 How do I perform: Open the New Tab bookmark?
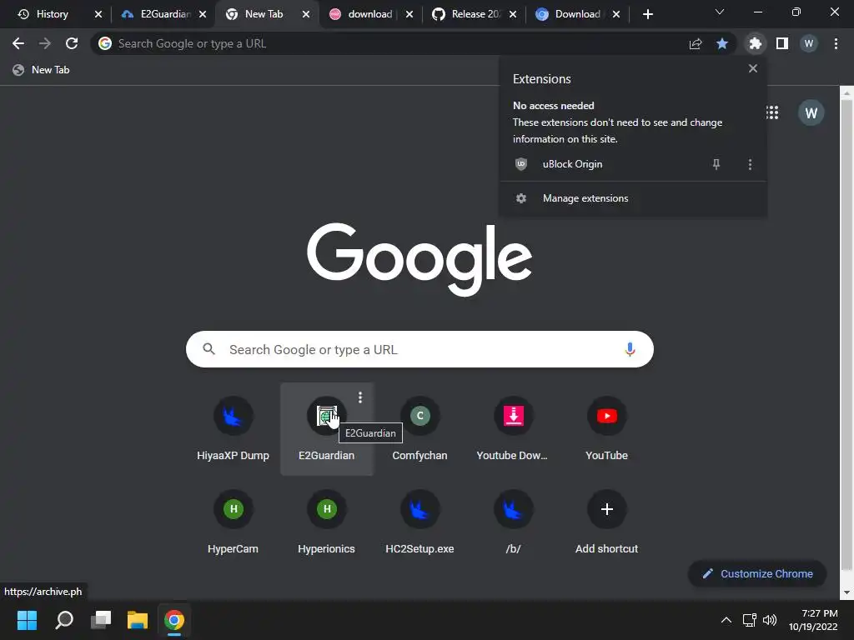(x=42, y=70)
